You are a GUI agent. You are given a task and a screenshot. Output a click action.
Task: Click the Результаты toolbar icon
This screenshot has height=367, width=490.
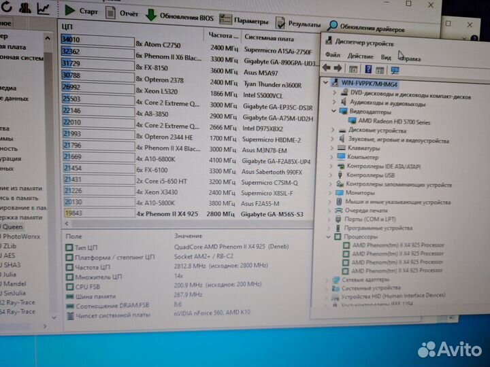280,22
